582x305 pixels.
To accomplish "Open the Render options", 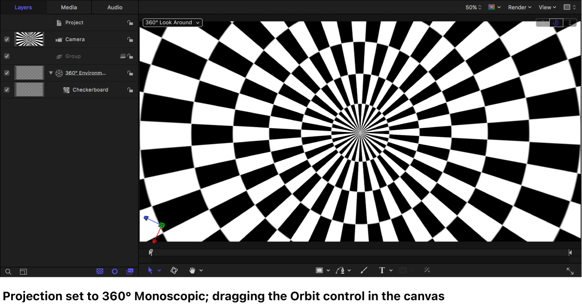I will [x=519, y=7].
